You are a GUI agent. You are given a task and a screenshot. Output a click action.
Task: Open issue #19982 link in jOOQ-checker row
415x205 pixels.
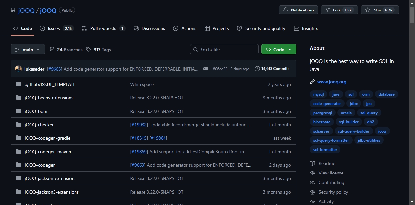[139, 125]
